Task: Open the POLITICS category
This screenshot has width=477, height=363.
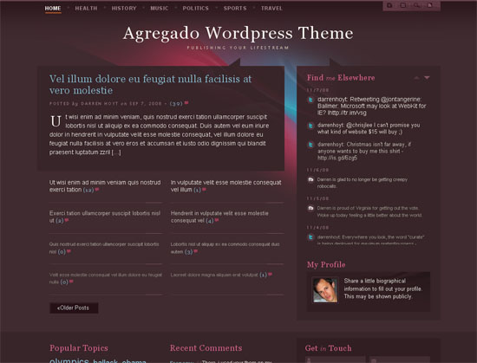Action: 196,8
